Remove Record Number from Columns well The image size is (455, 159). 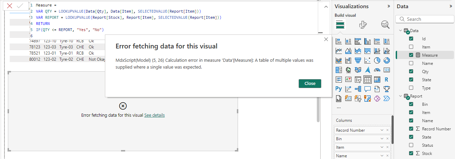(x=387, y=130)
